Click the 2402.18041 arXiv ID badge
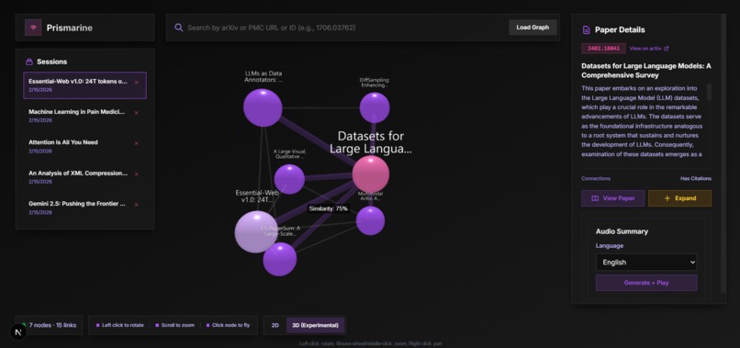The height and width of the screenshot is (348, 740). (x=603, y=48)
